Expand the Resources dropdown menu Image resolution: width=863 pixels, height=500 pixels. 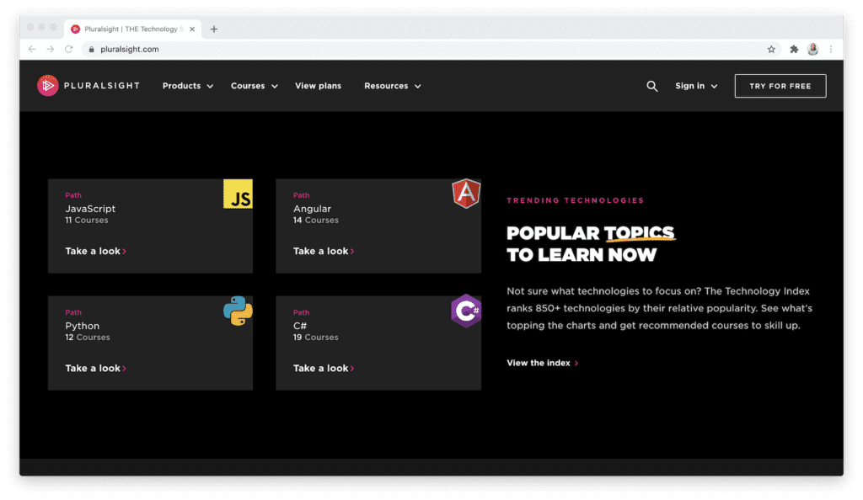pyautogui.click(x=393, y=86)
